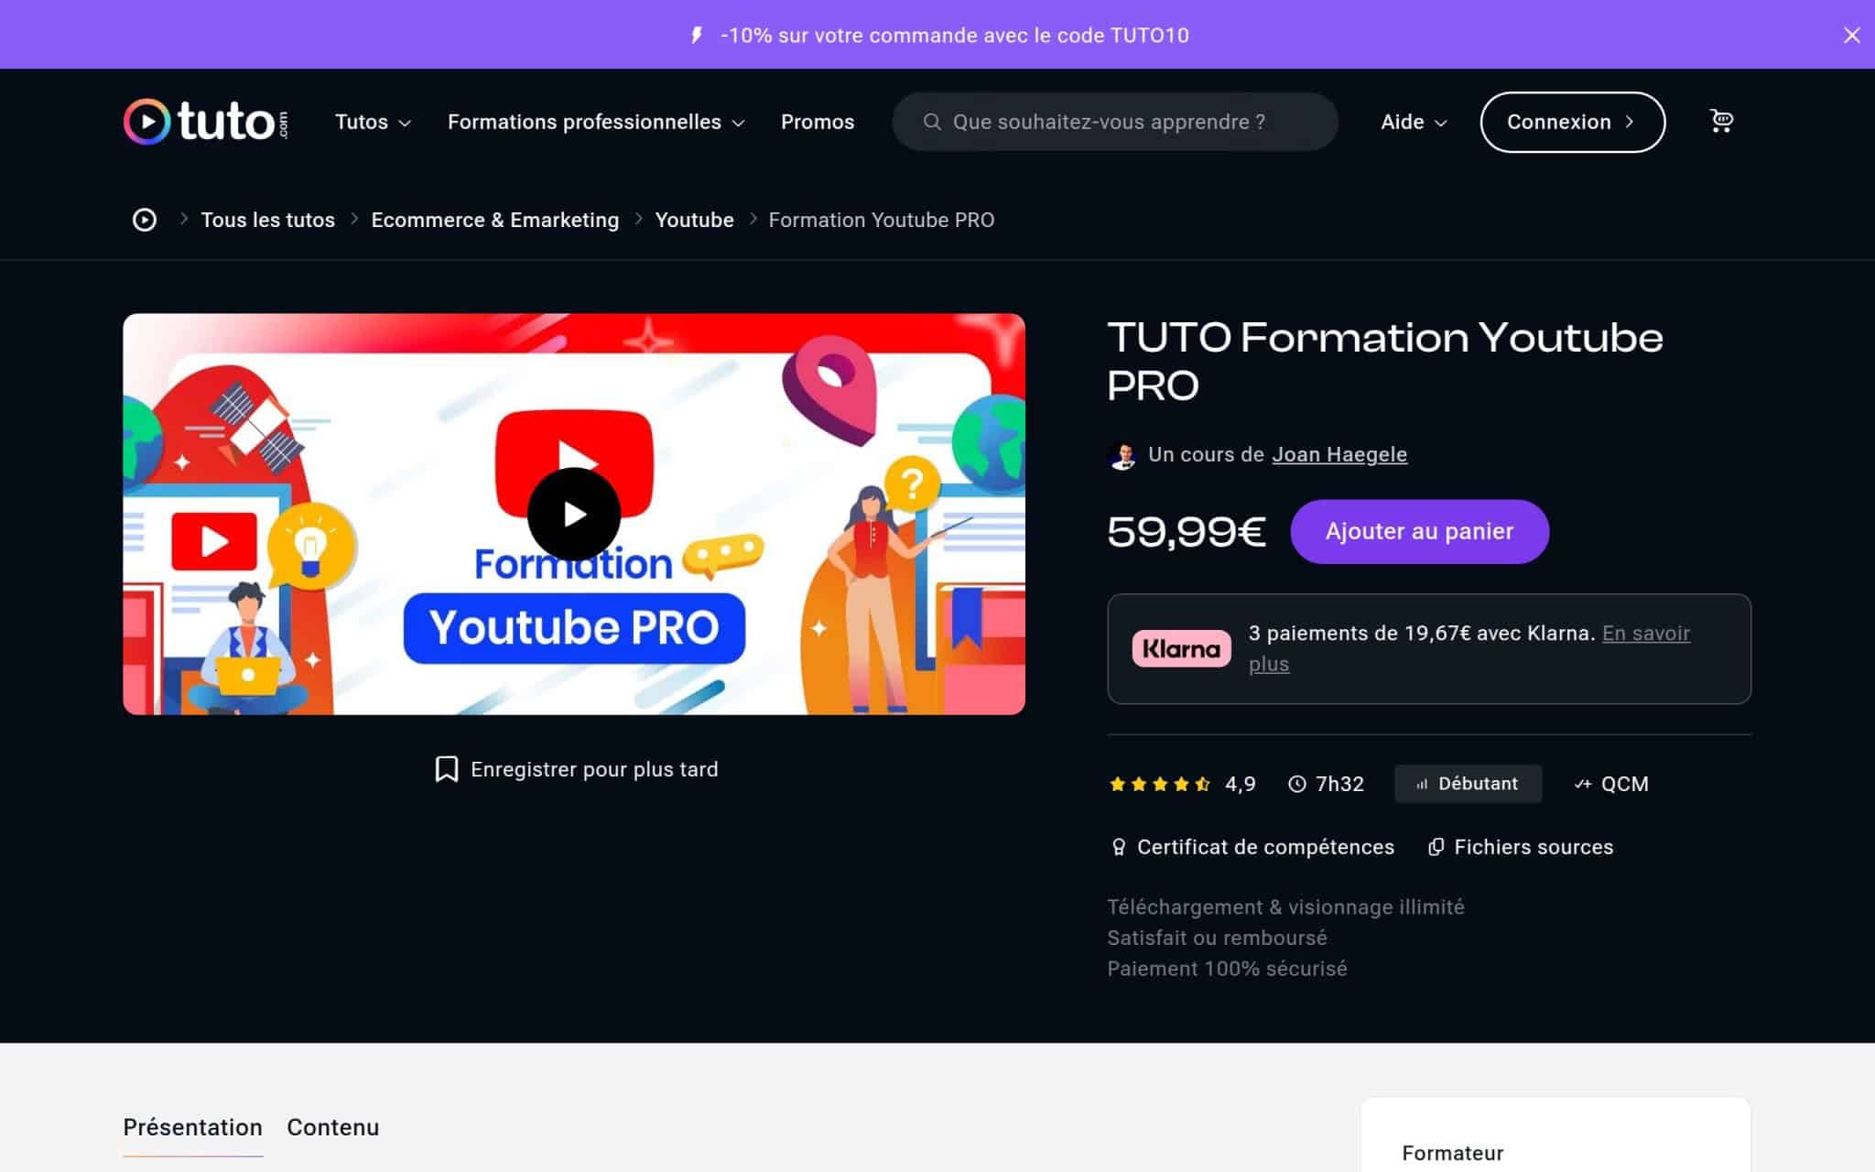Open the shopping cart icon
Screen dimensions: 1875x1172
click(1721, 121)
